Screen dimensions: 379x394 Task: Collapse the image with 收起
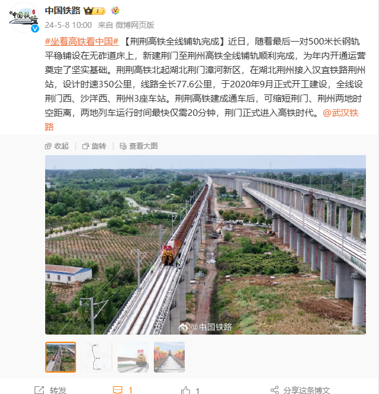57,146
